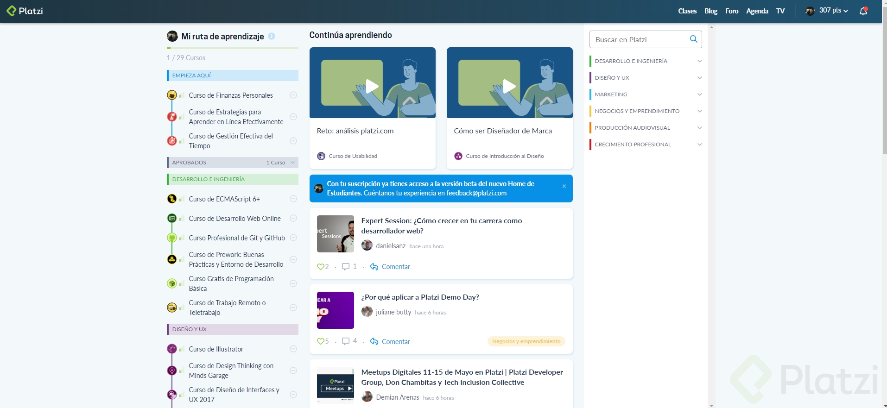Like the Expert Session post with heart icon
This screenshot has height=408, width=887.
(320, 267)
